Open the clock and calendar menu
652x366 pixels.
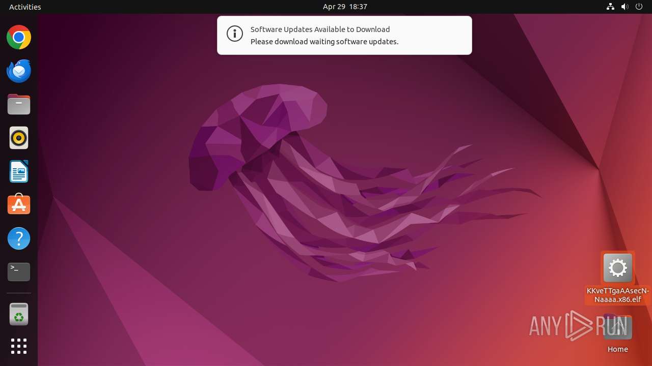tap(345, 7)
